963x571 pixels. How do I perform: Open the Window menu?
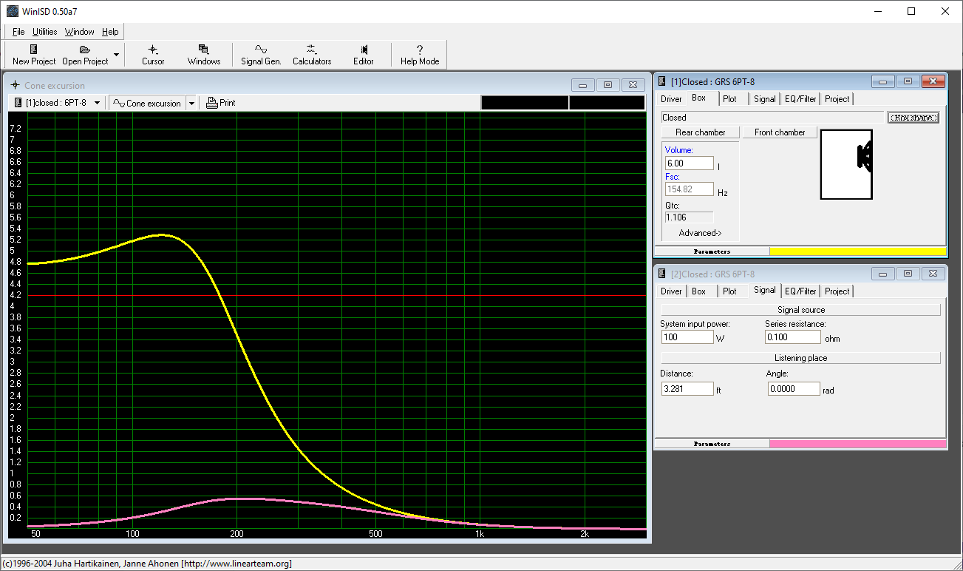click(79, 32)
